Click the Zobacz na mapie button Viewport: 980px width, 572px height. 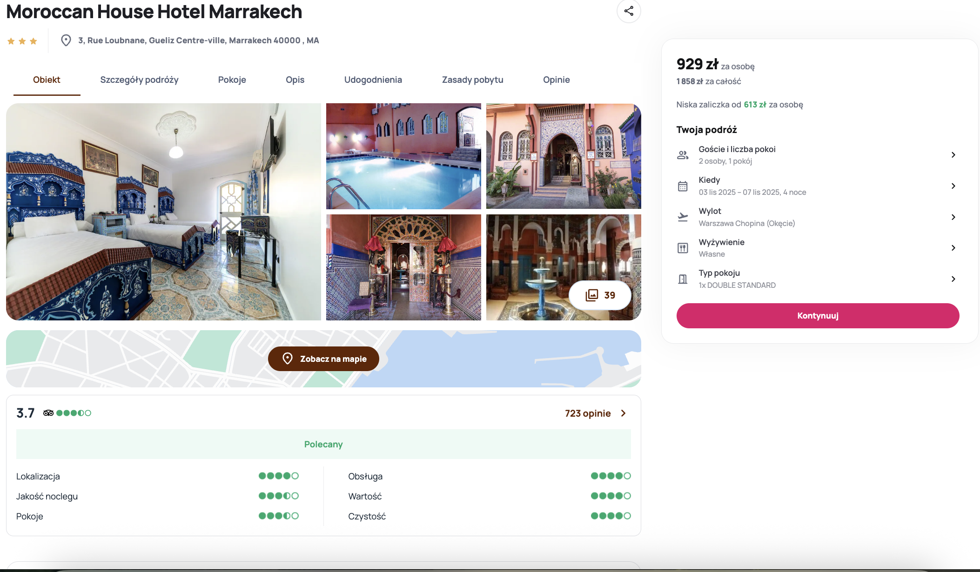323,359
